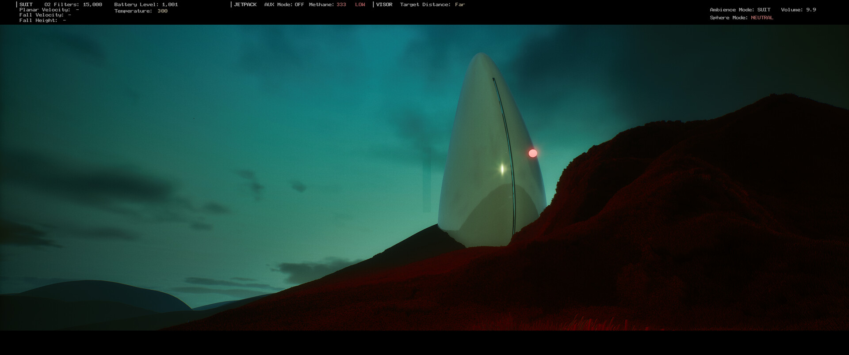The height and width of the screenshot is (355, 849).
Task: Click the JETPACK section header
Action: coord(245,4)
